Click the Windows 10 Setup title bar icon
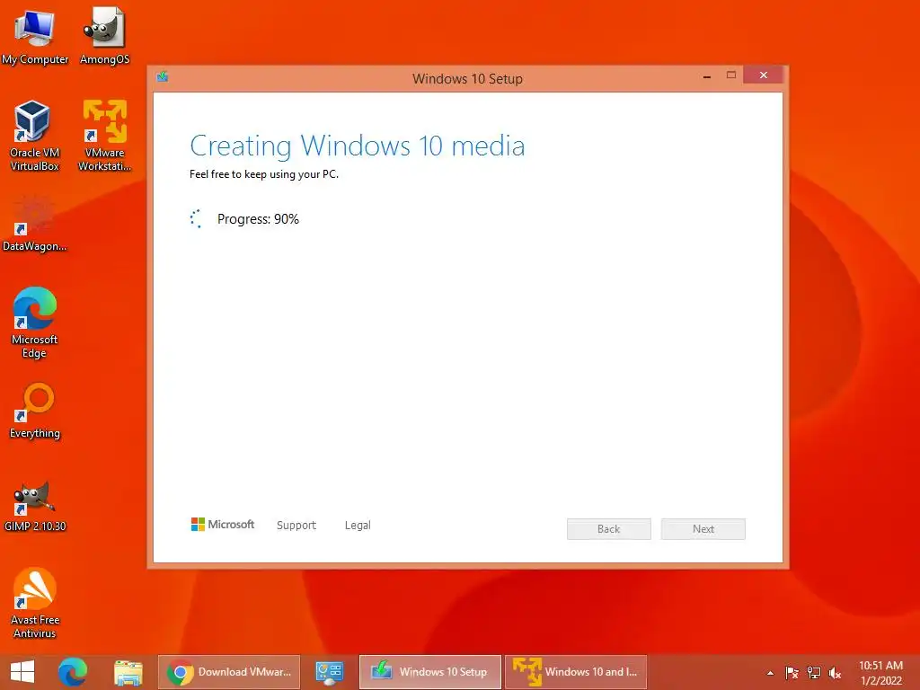 (163, 77)
